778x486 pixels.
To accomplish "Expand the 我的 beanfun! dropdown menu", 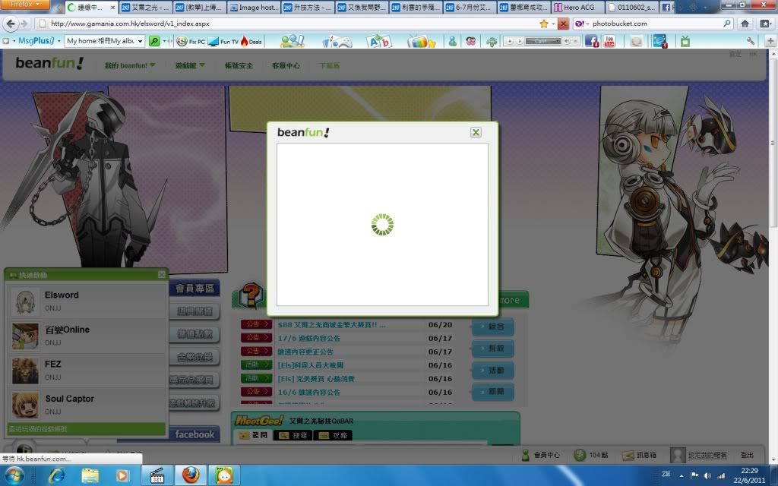I will 130,66.
